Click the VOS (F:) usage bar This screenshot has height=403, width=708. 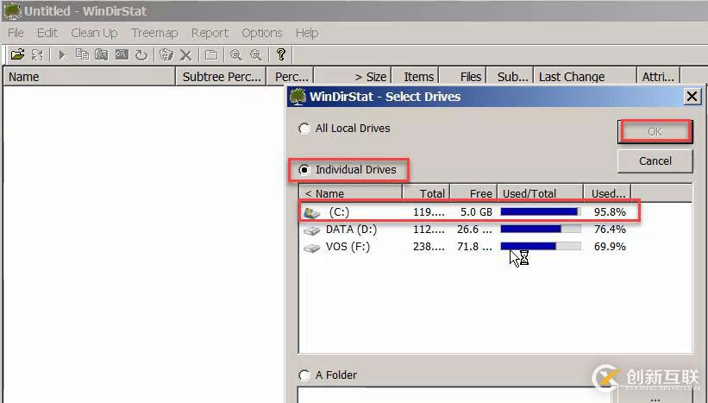coord(541,246)
